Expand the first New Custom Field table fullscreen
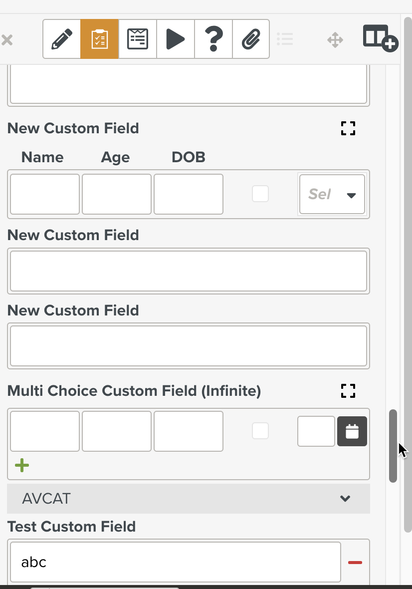This screenshot has height=589, width=412. click(348, 128)
